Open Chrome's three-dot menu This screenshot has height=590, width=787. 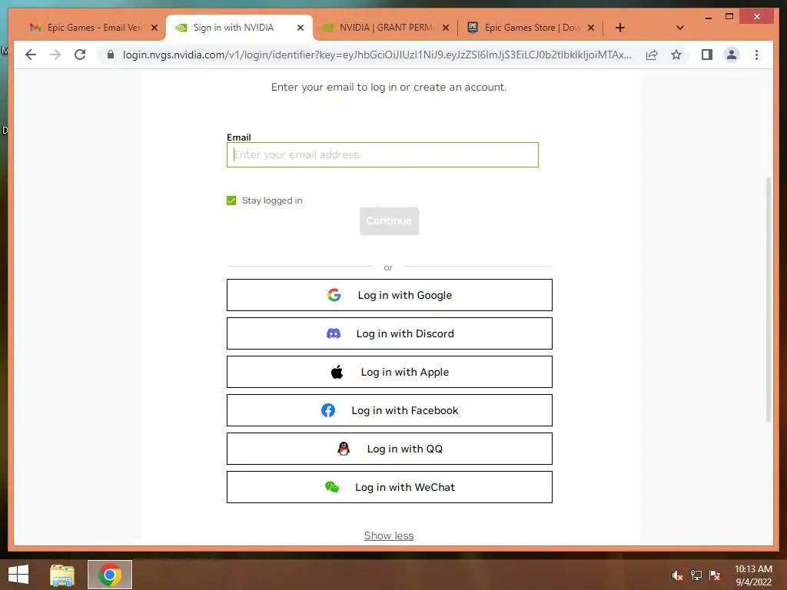pyautogui.click(x=756, y=55)
